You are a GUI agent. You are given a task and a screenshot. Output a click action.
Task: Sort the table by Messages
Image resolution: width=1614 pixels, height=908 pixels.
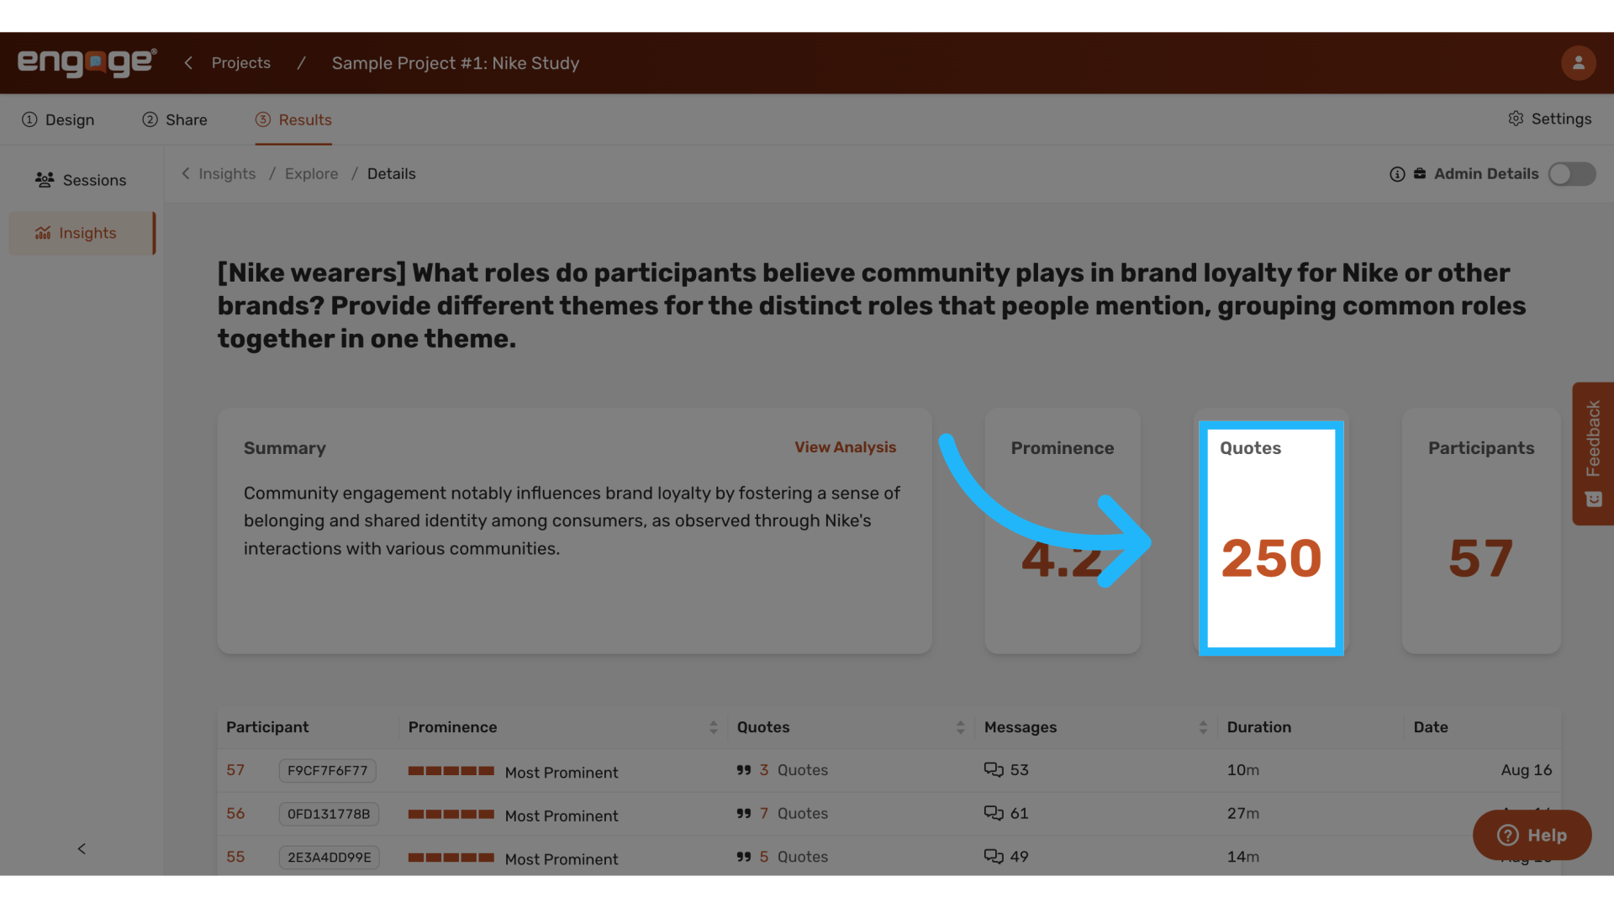coord(1203,727)
